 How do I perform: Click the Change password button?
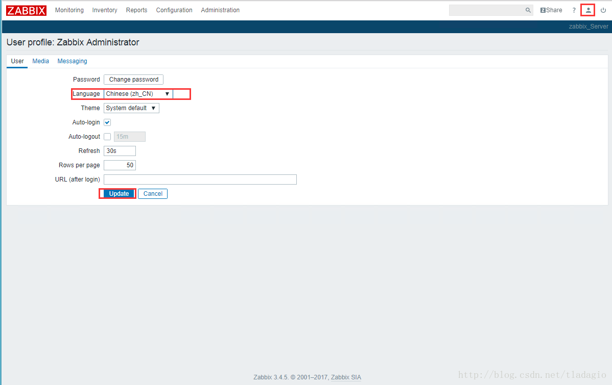[133, 80]
